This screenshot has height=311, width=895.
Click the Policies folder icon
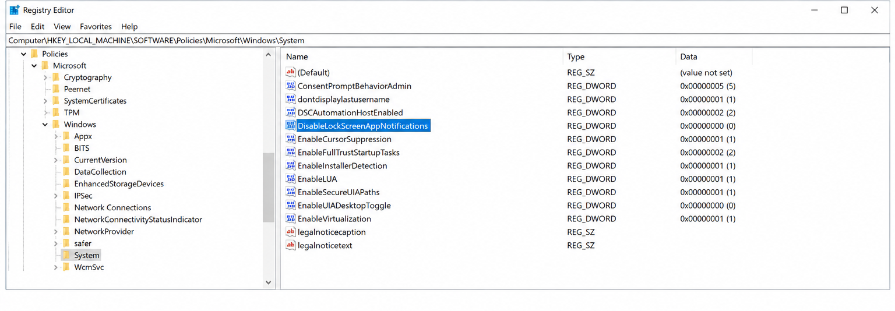34,54
